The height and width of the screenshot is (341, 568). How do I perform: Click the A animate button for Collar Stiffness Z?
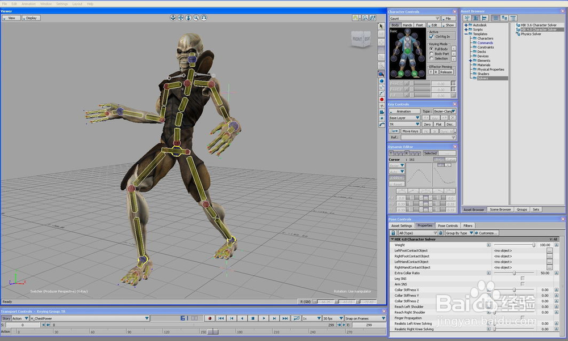point(557,301)
